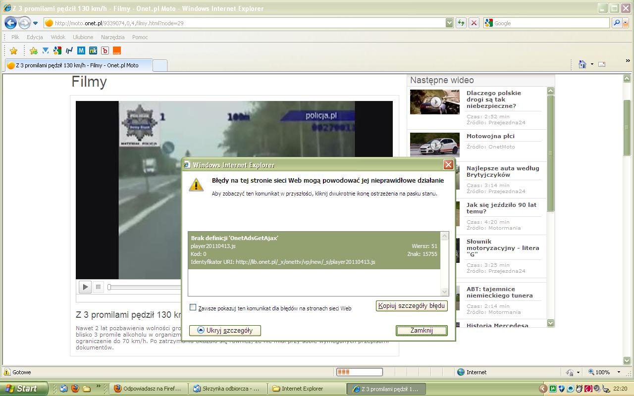Open the Pomoc menu
Viewport: 634px width, 396px height.
coord(140,37)
